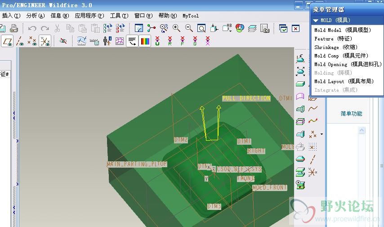
Task: Select Shrinkage (收缩) in menu manager
Action: (336, 47)
